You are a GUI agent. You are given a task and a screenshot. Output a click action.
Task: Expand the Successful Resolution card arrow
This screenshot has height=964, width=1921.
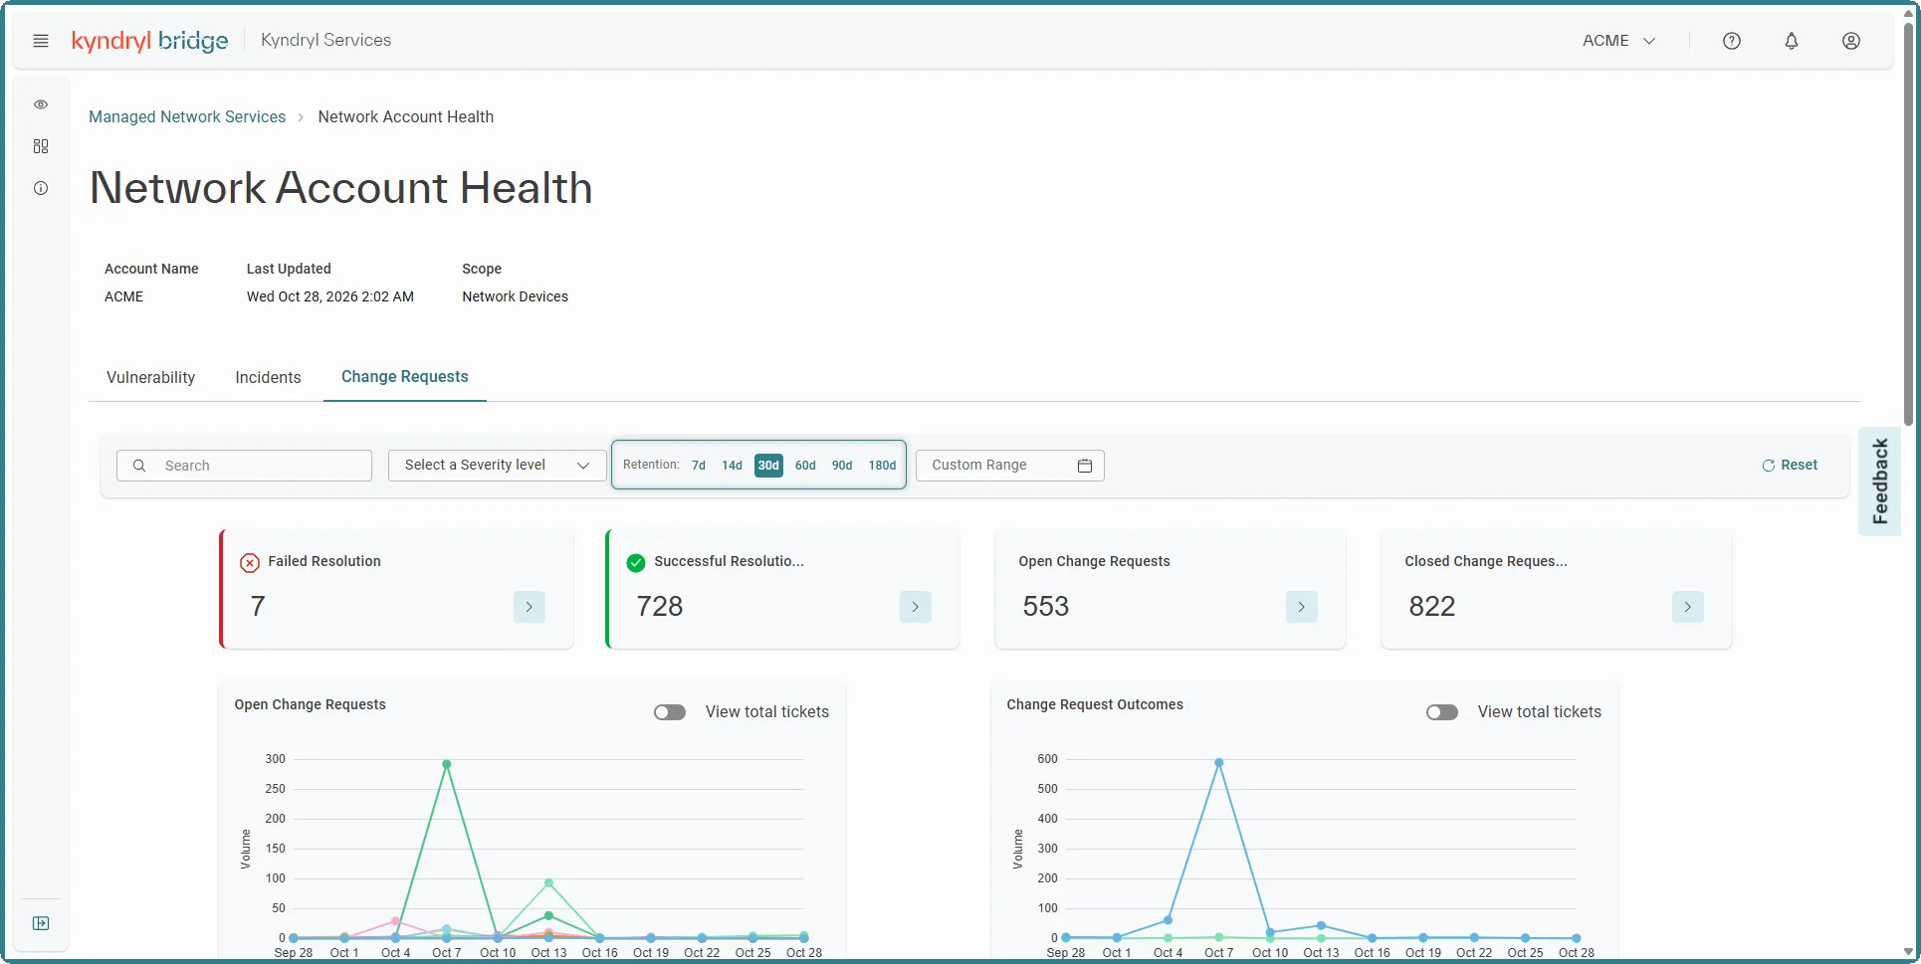[916, 607]
